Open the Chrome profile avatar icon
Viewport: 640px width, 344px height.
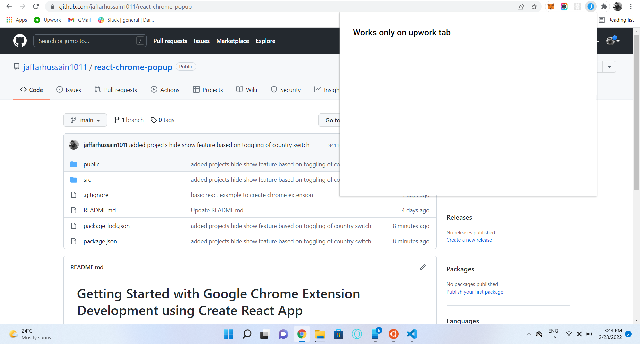pyautogui.click(x=618, y=6)
